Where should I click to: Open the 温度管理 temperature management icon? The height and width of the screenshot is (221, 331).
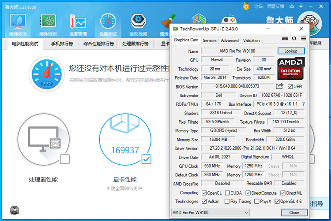(x=78, y=25)
